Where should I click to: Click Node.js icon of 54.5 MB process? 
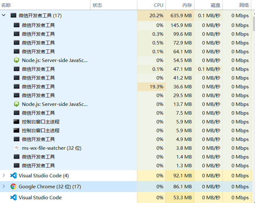[17, 60]
